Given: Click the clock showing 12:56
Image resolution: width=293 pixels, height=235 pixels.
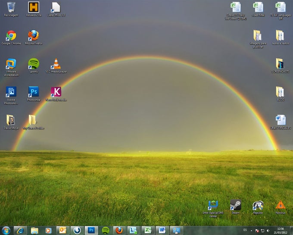Looking at the screenshot, I should (281, 231).
